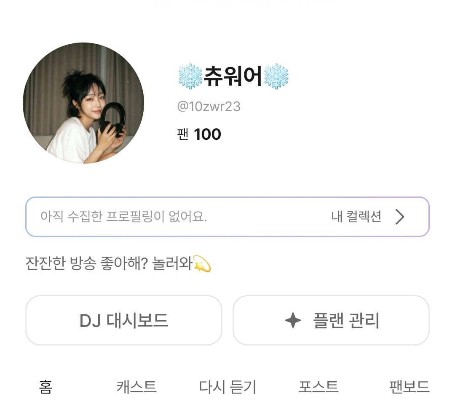Click the snowflake emoji before the username
Screen dimensions: 455x404
click(190, 77)
